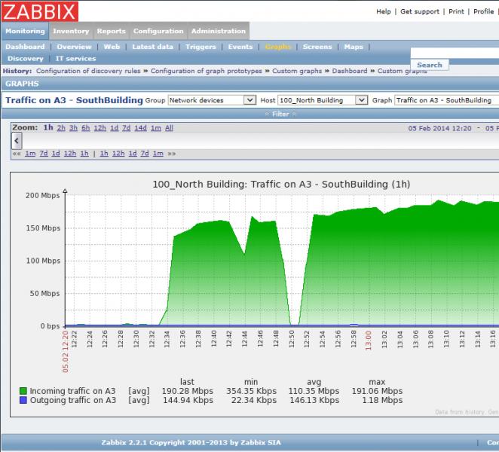This screenshot has height=452, width=499.
Task: Open the Group dropdown (Network devices)
Action: pos(212,100)
